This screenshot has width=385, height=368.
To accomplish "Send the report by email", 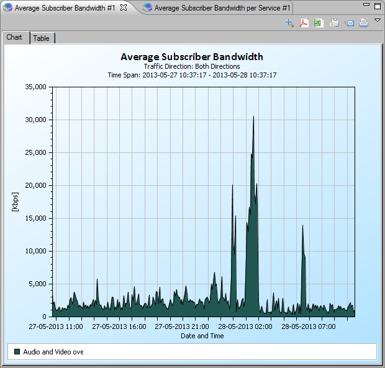I will 349,23.
